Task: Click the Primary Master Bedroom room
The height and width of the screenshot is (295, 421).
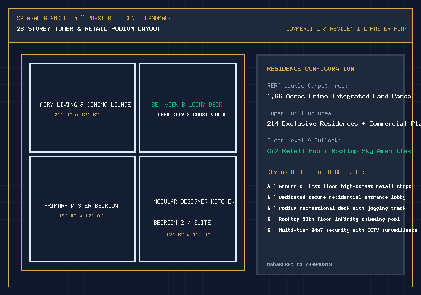Action: [x=82, y=209]
